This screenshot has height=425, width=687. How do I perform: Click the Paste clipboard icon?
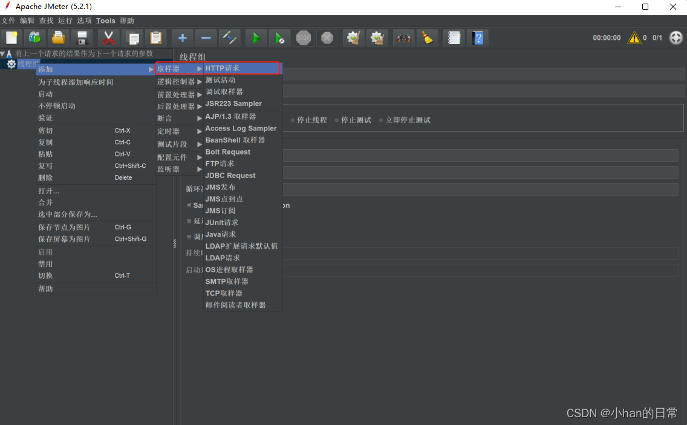click(156, 38)
